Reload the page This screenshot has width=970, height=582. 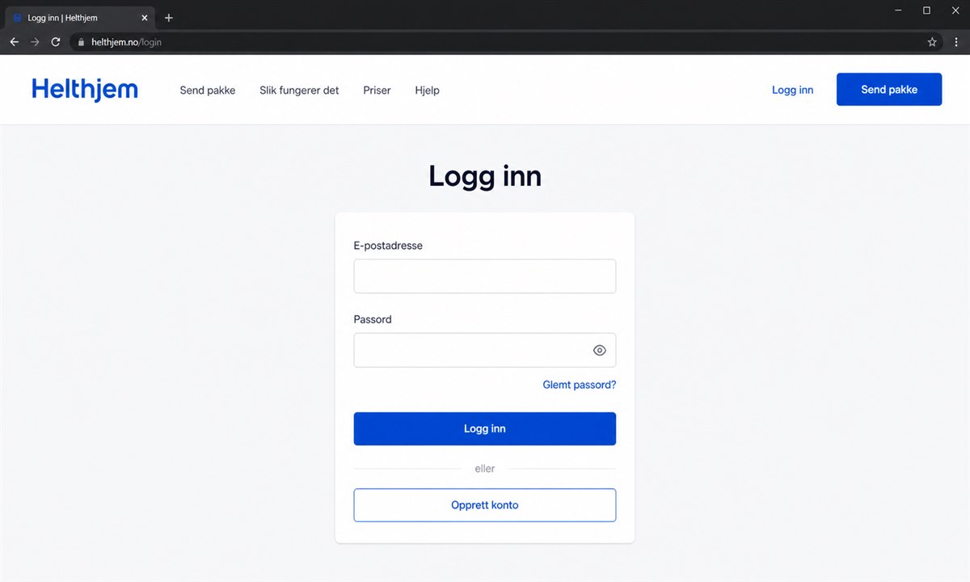tap(56, 42)
